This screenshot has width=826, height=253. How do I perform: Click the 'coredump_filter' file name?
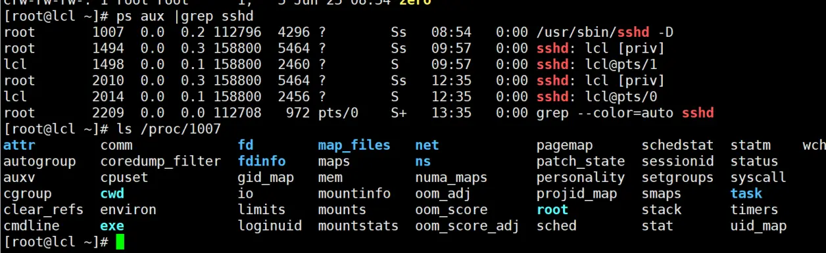[160, 161]
